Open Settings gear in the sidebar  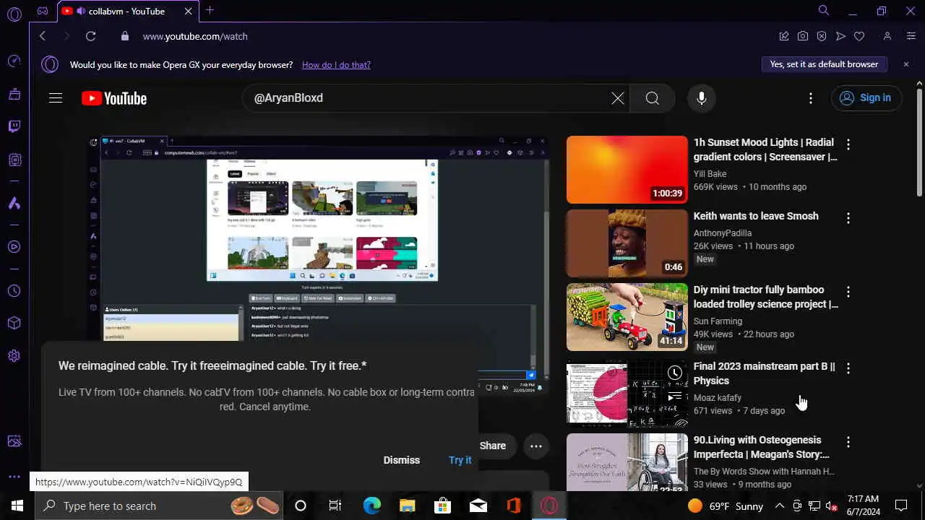tap(14, 356)
